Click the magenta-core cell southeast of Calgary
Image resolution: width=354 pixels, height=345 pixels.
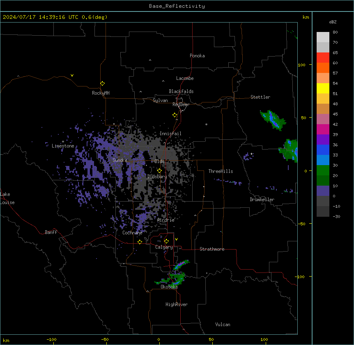point(181,264)
